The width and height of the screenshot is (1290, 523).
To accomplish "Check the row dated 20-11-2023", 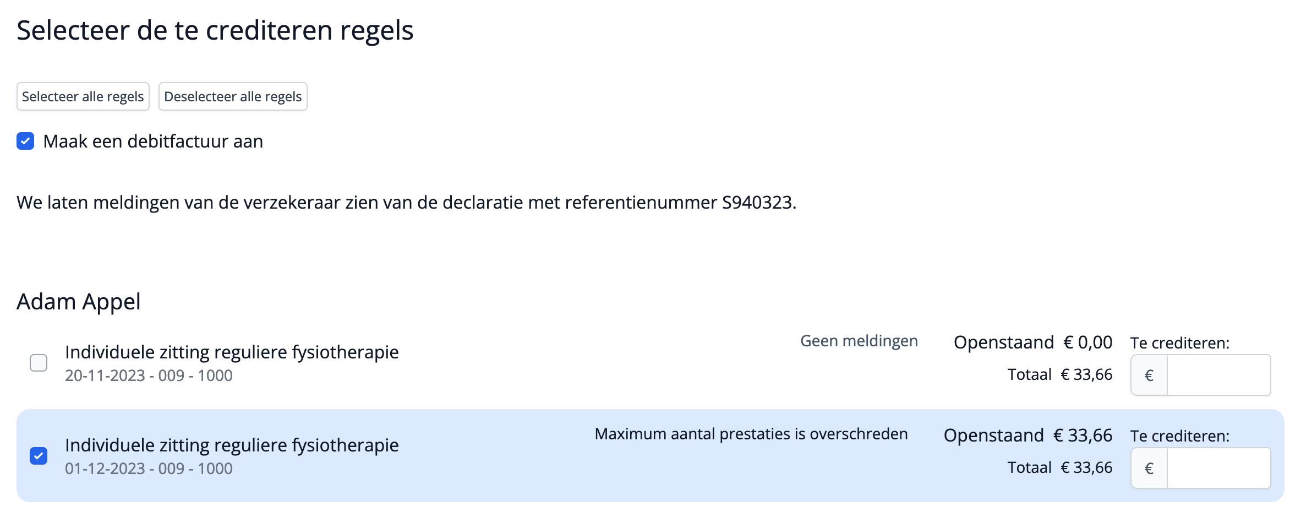I will click(37, 363).
